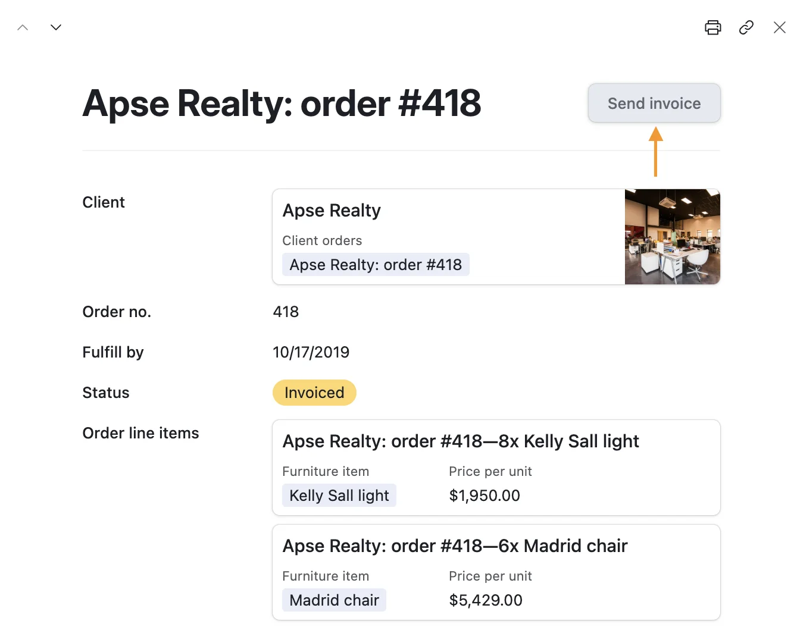Close the expanded record view

[779, 27]
